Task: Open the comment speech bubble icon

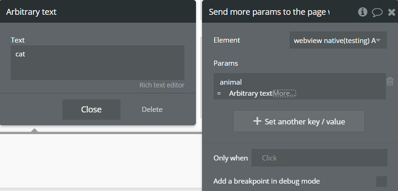Action: click(377, 12)
